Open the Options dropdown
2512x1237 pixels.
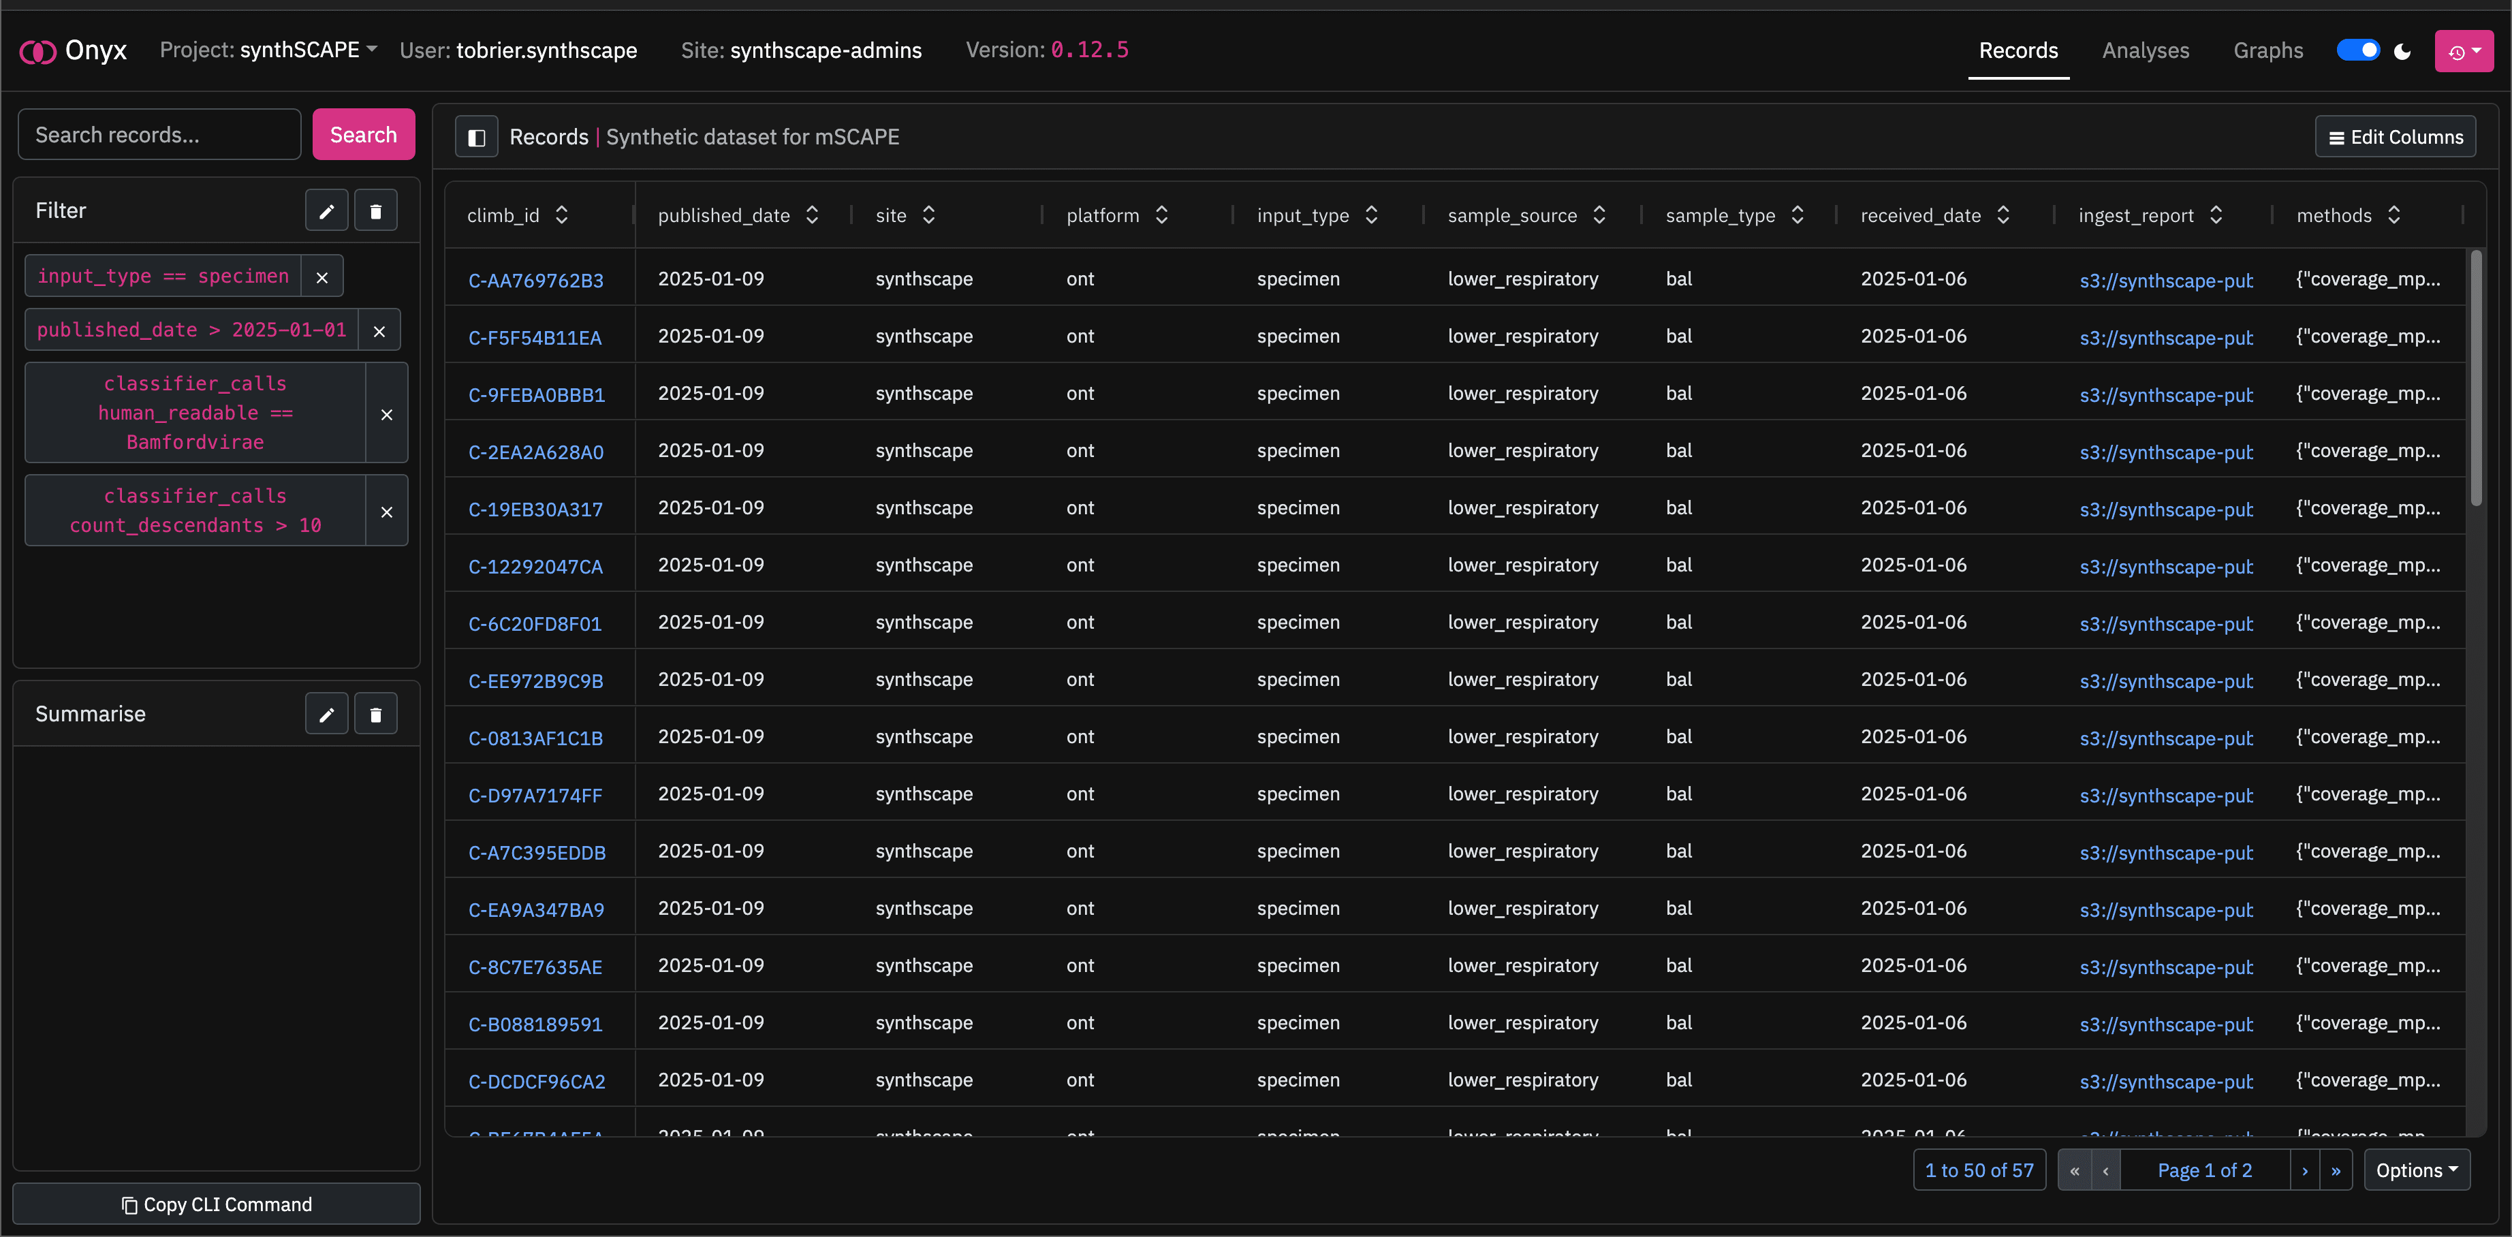pyautogui.click(x=2417, y=1170)
